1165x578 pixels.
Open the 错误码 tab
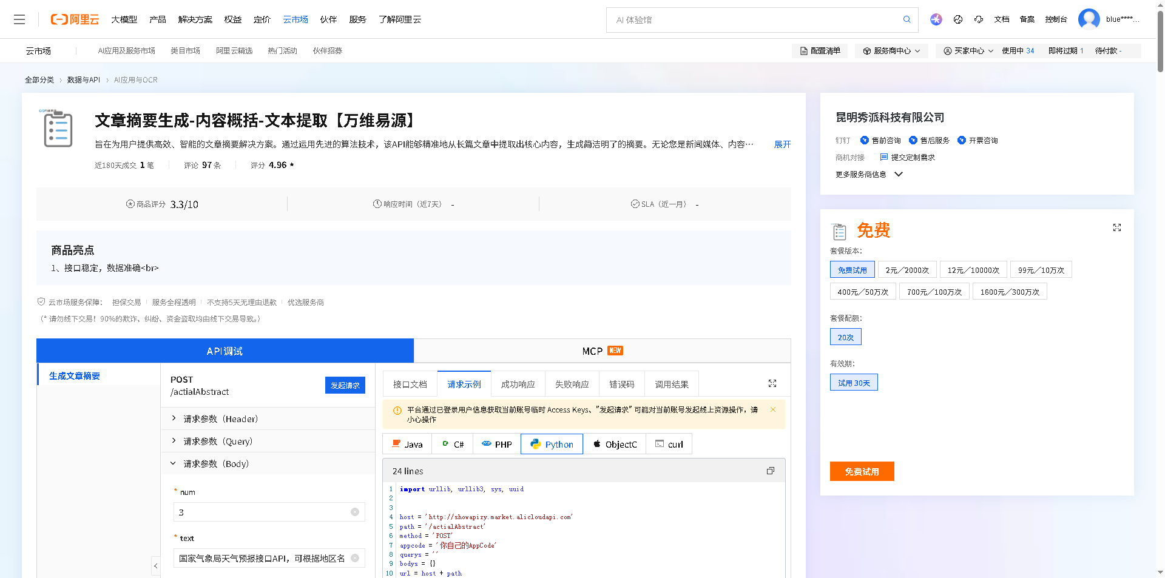(x=622, y=384)
